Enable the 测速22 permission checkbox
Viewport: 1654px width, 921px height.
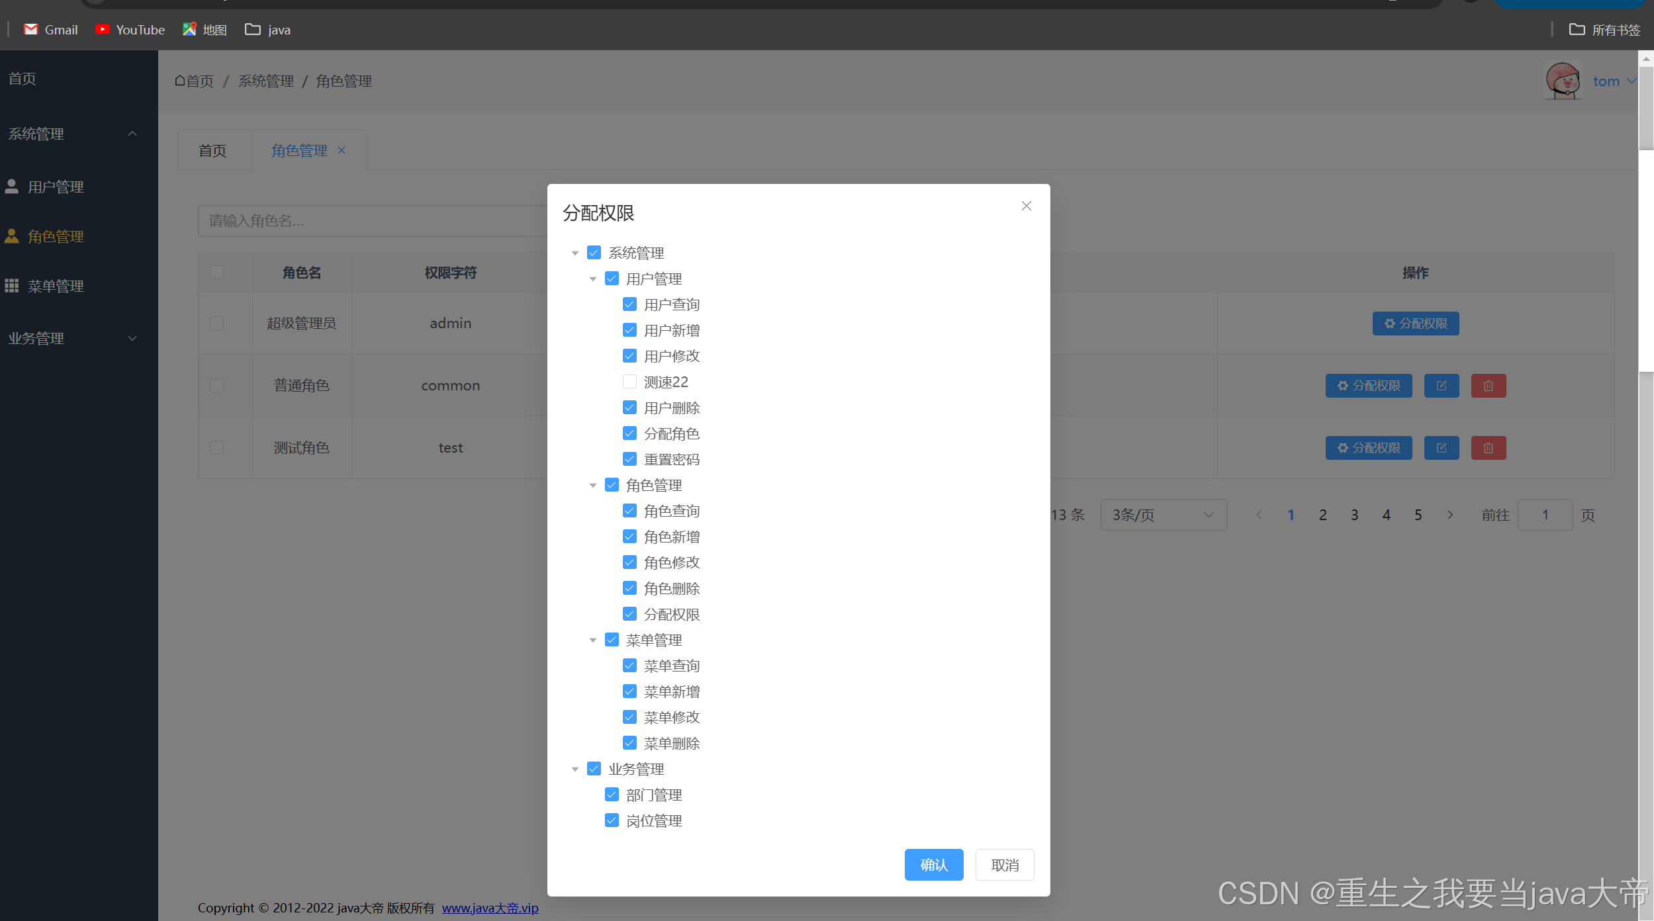tap(629, 382)
